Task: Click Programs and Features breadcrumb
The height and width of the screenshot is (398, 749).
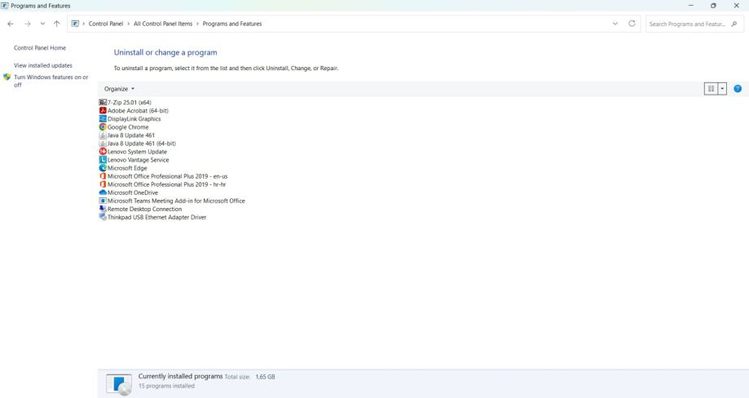Action: [232, 24]
